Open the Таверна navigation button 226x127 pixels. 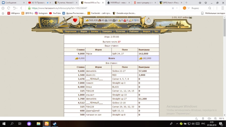107,31
